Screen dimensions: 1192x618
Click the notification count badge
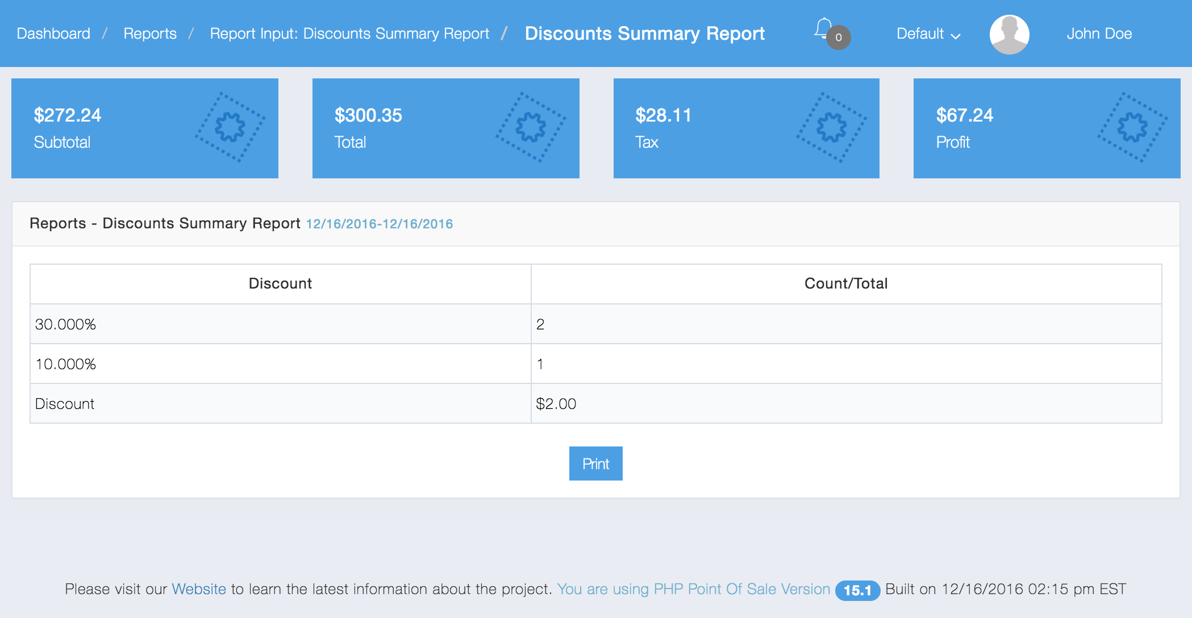point(839,37)
